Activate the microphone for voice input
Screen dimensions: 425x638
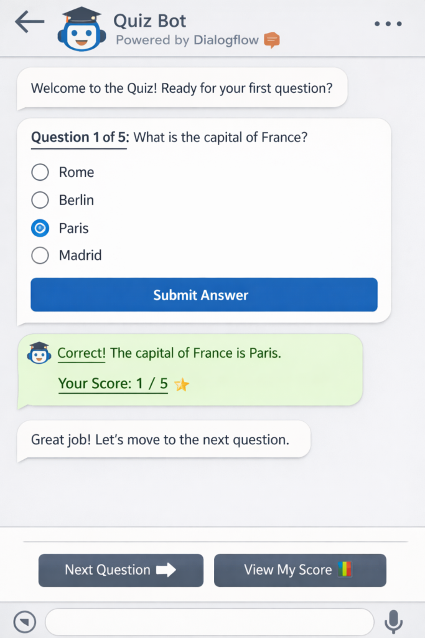coord(393,621)
